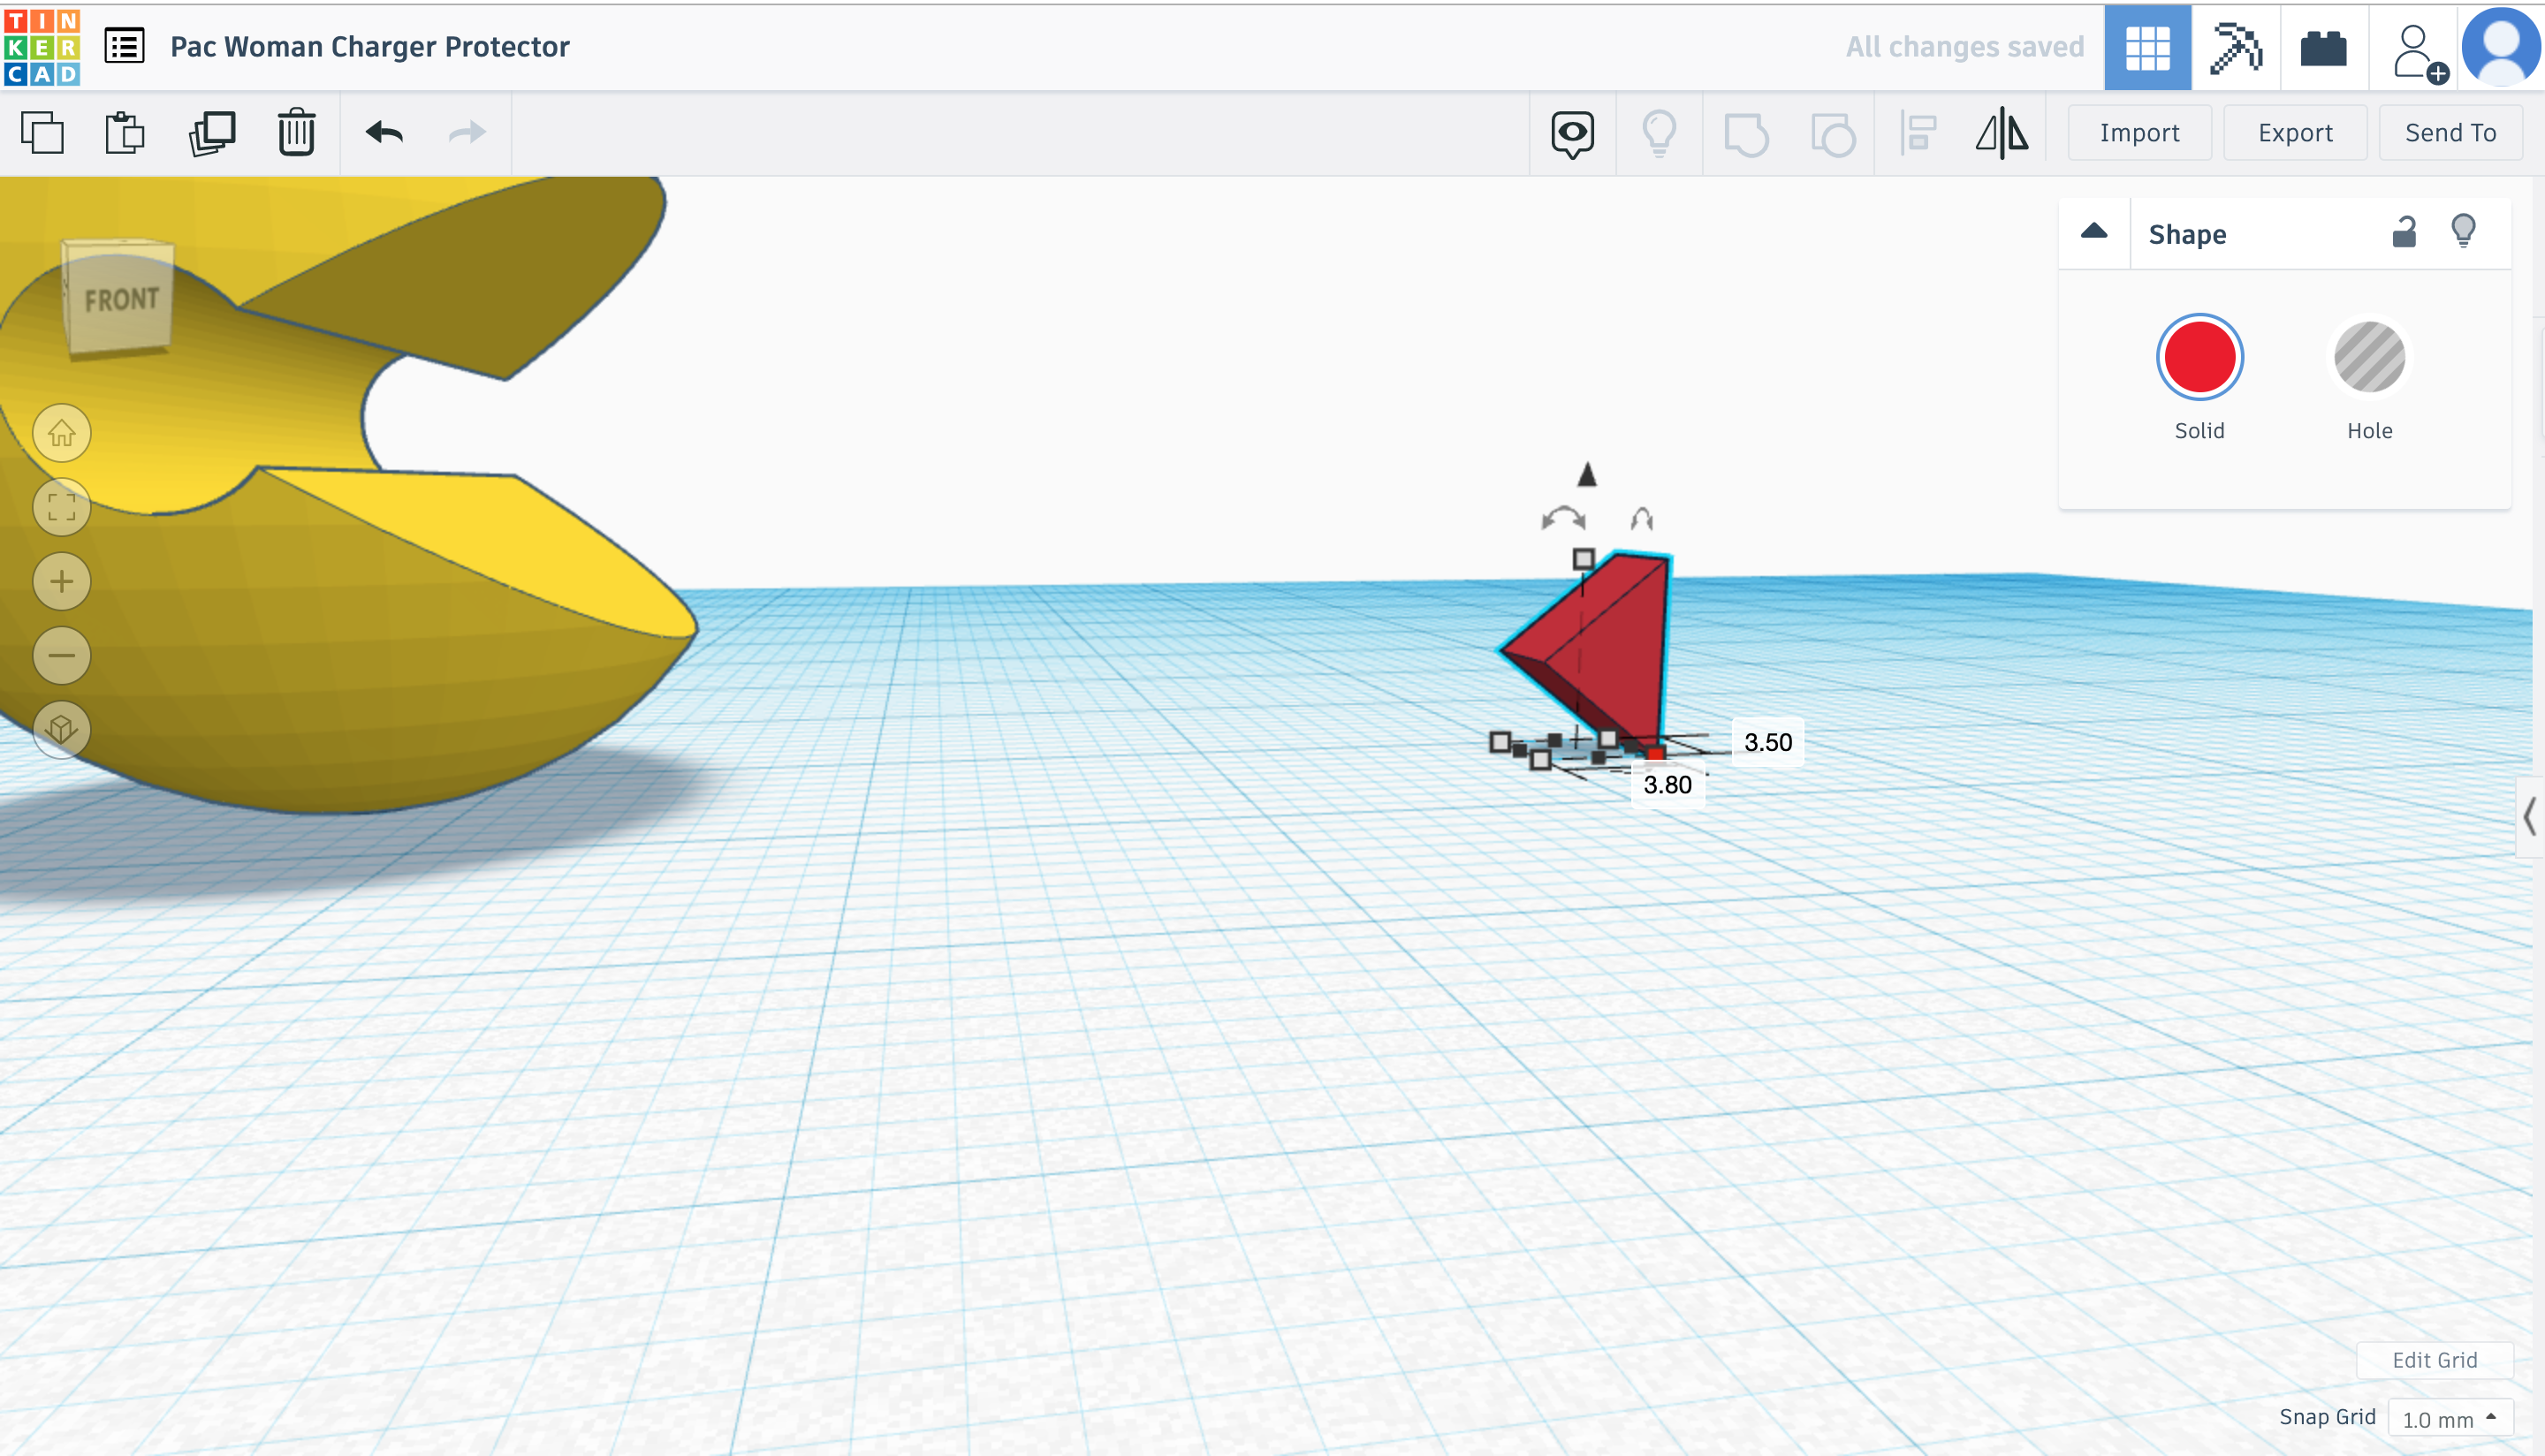This screenshot has width=2545, height=1456.
Task: Click the Mirror tool icon
Action: click(x=2002, y=133)
